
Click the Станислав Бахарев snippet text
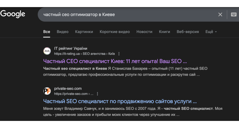click(x=125, y=71)
